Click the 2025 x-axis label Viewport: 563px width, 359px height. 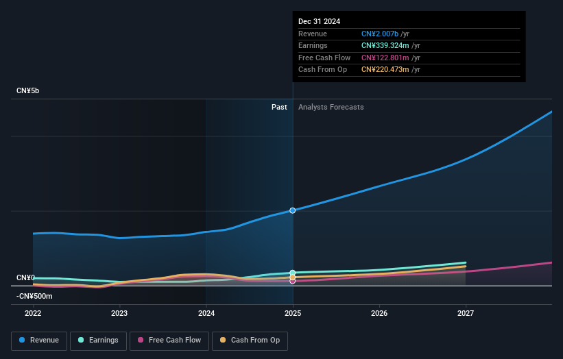(293, 313)
